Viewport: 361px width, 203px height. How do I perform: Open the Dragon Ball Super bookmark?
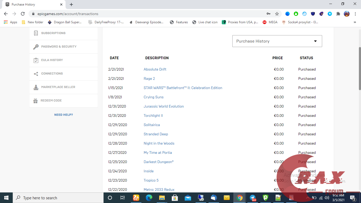65,22
